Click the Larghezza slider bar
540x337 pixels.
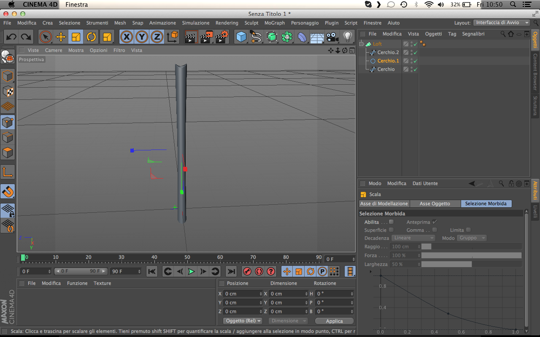471,264
